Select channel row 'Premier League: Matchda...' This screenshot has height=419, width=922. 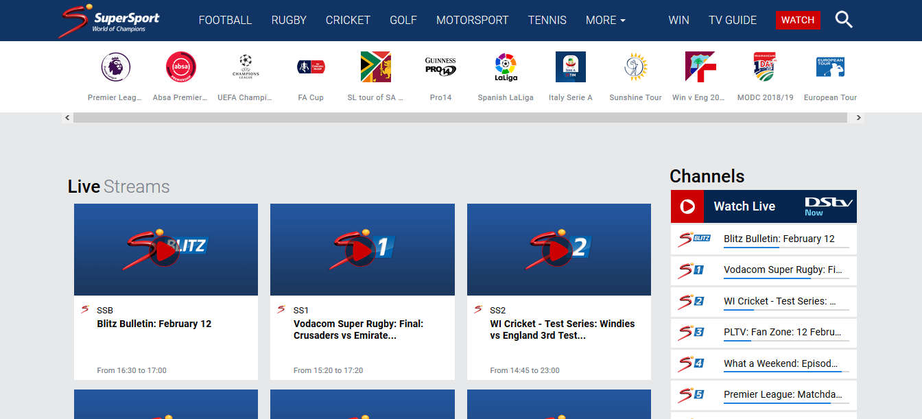(764, 395)
